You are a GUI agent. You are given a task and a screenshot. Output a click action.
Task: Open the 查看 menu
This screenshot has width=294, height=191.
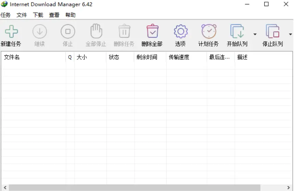(54, 15)
